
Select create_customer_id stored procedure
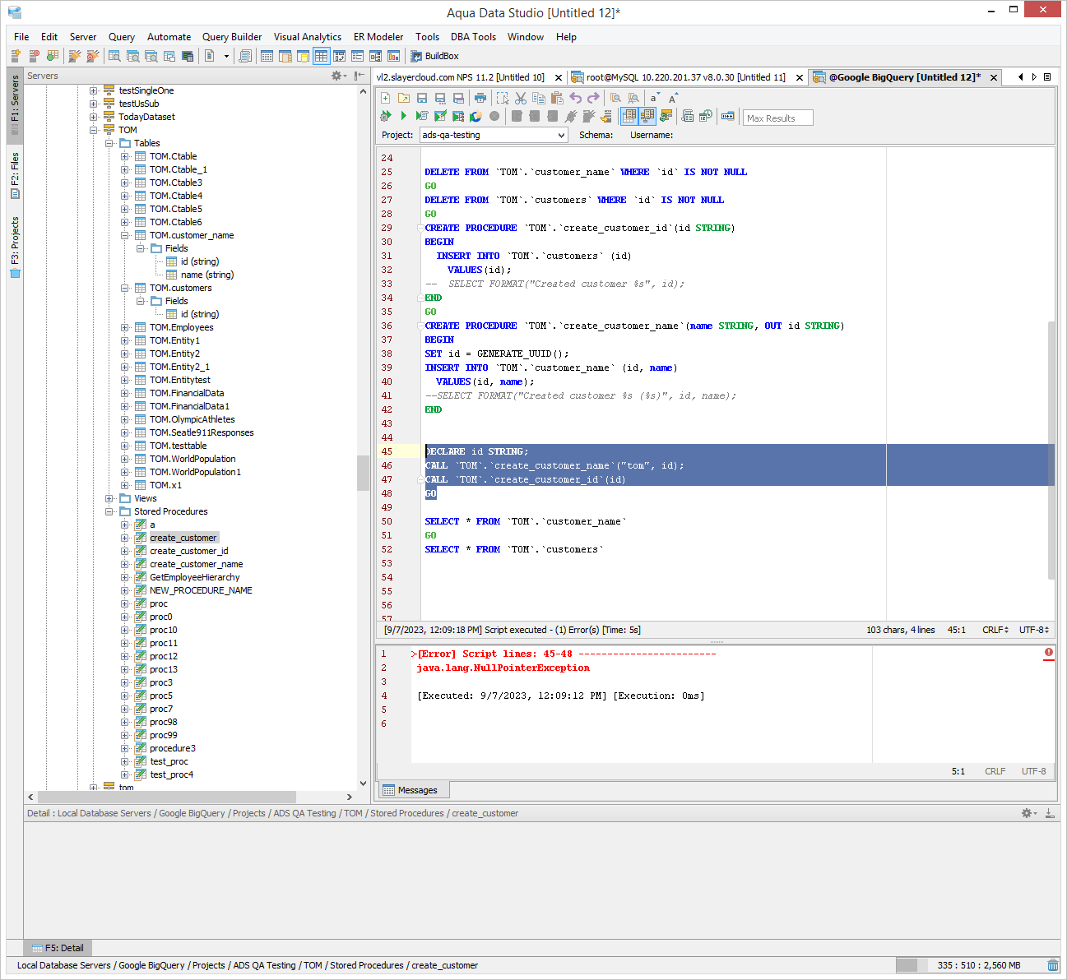(x=188, y=551)
